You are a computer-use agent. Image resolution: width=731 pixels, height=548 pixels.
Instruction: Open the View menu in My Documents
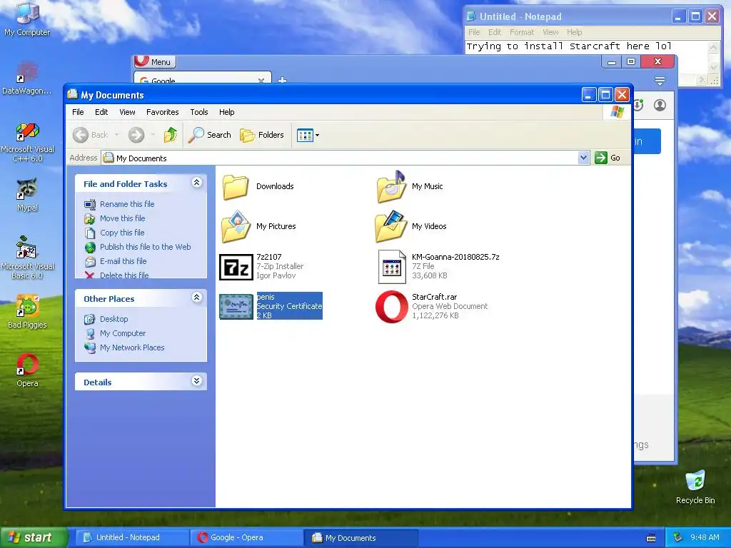127,112
